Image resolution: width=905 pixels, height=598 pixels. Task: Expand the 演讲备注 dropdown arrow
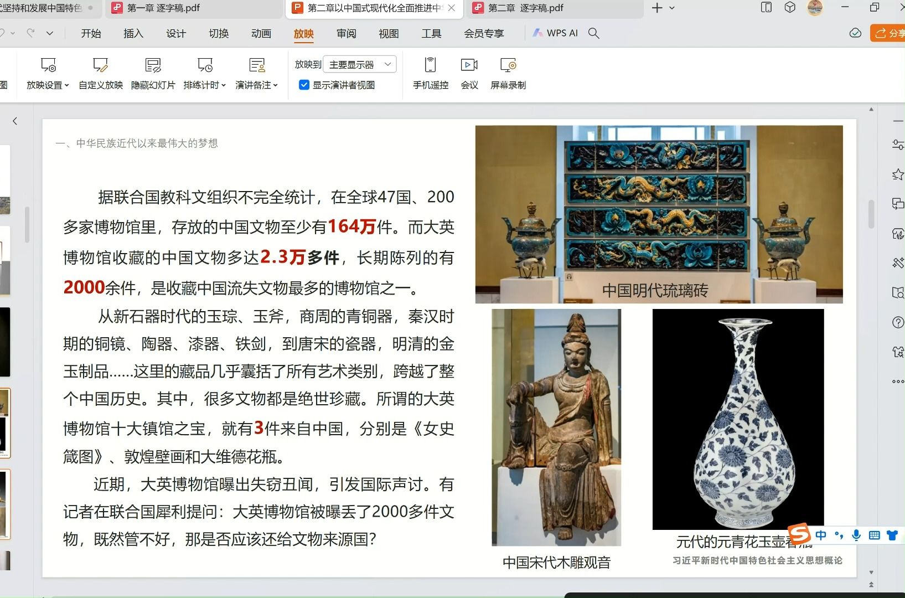276,85
